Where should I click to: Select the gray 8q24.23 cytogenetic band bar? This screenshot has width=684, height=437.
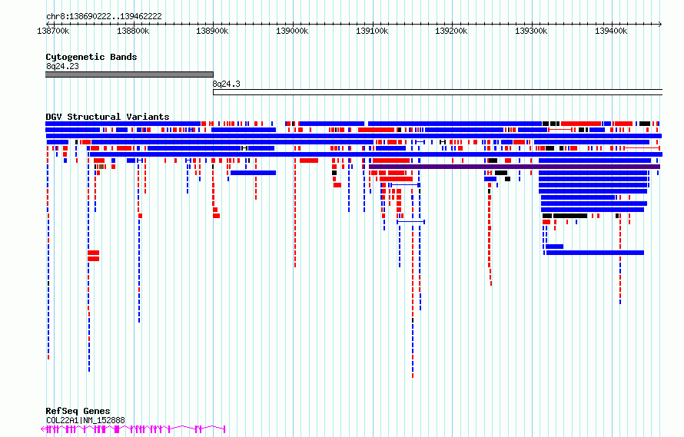pos(130,74)
